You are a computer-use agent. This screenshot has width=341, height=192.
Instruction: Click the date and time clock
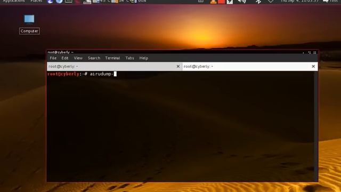(x=299, y=1)
